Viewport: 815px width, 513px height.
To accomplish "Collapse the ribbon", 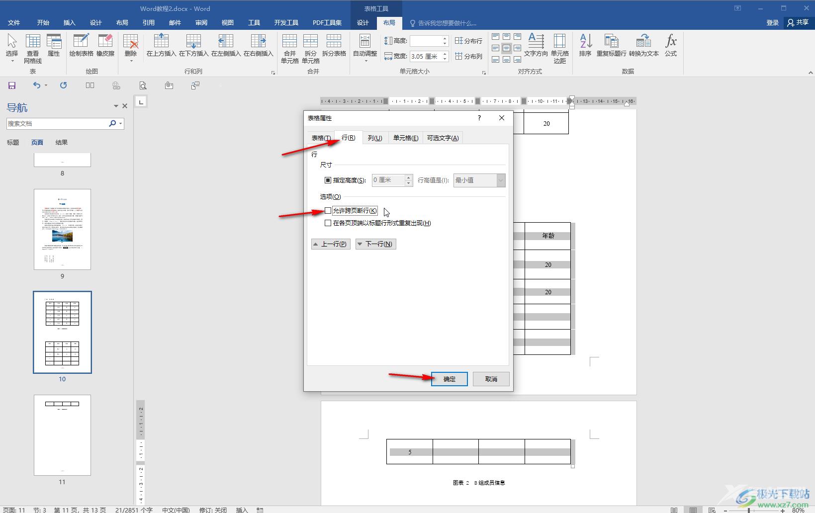I will pos(811,73).
